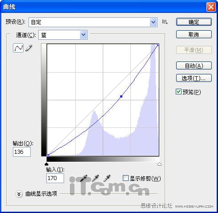Click the black point input slider
This screenshot has width=218, height=213.
pos(47,164)
